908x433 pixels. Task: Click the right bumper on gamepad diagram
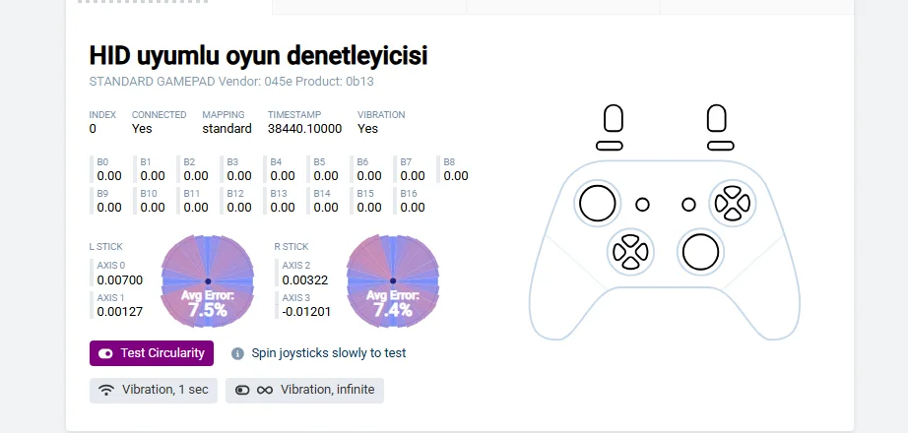coord(720,146)
